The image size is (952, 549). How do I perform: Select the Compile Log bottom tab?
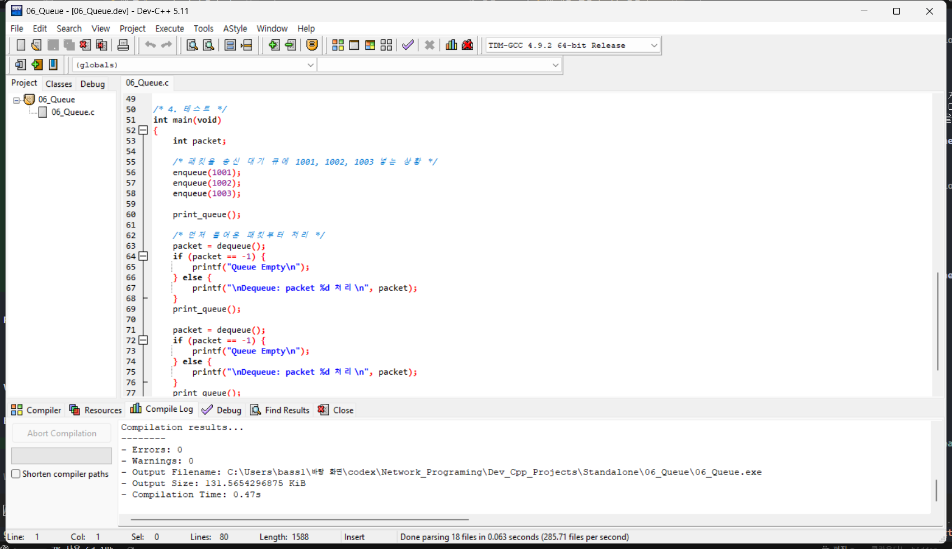click(x=162, y=409)
